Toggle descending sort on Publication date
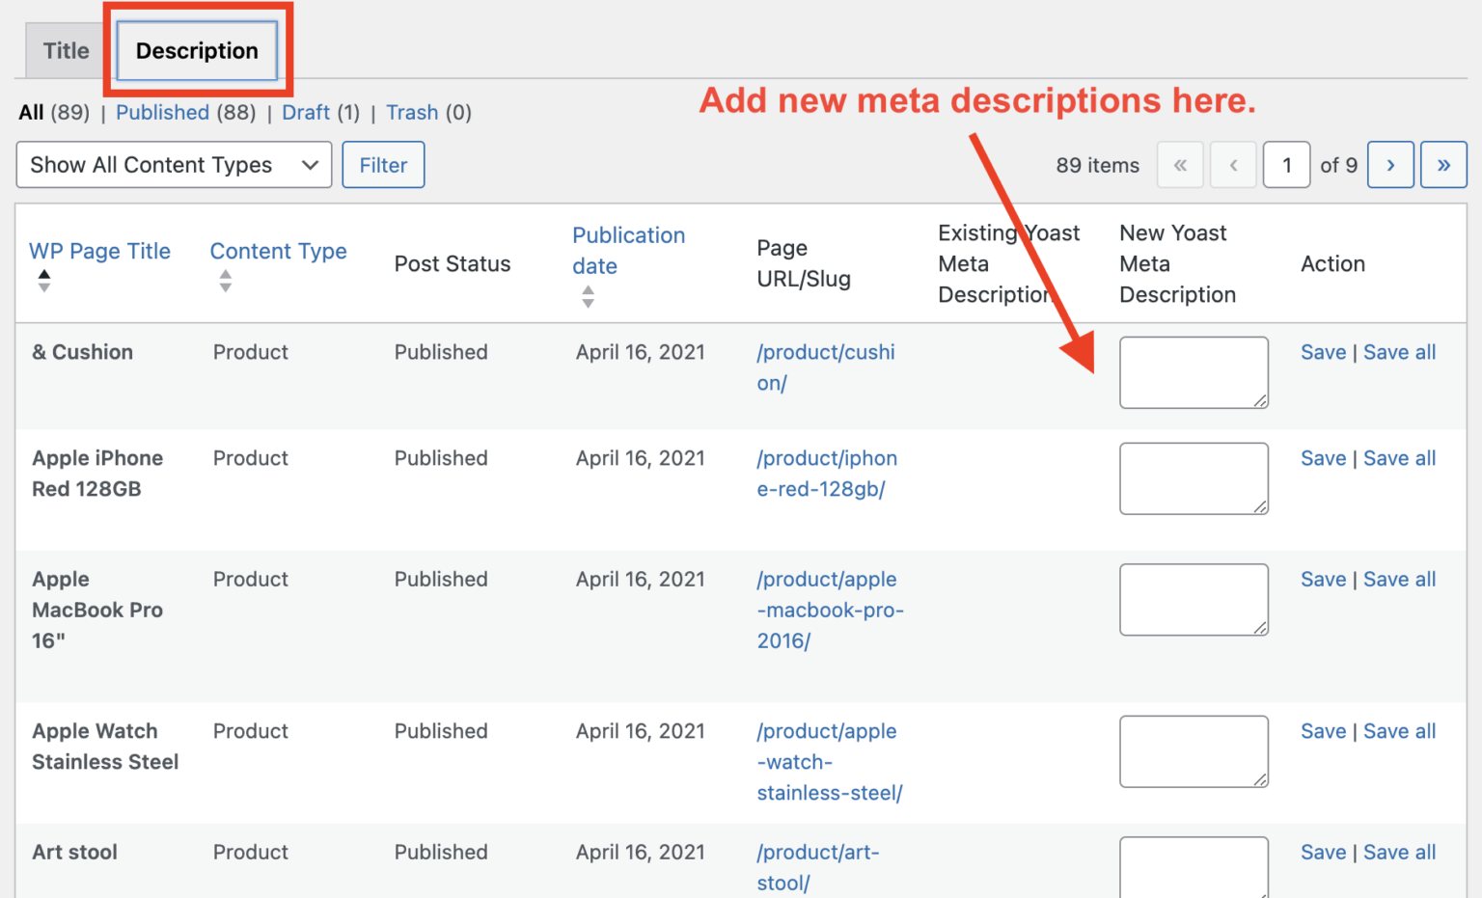 click(x=588, y=302)
